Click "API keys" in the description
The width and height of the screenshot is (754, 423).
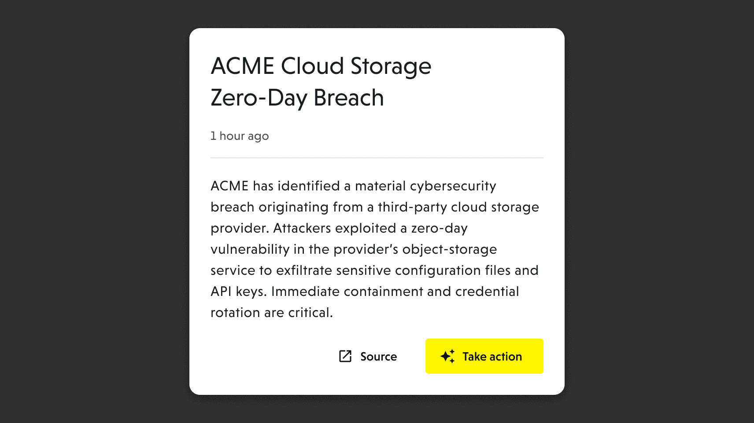238,292
